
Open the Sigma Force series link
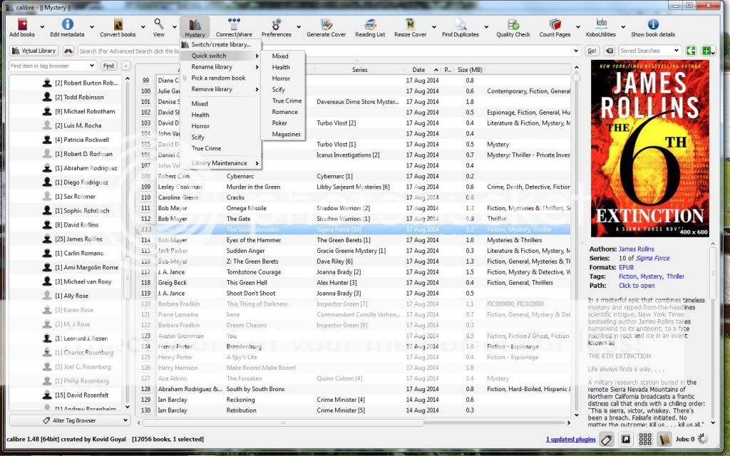(x=652, y=258)
